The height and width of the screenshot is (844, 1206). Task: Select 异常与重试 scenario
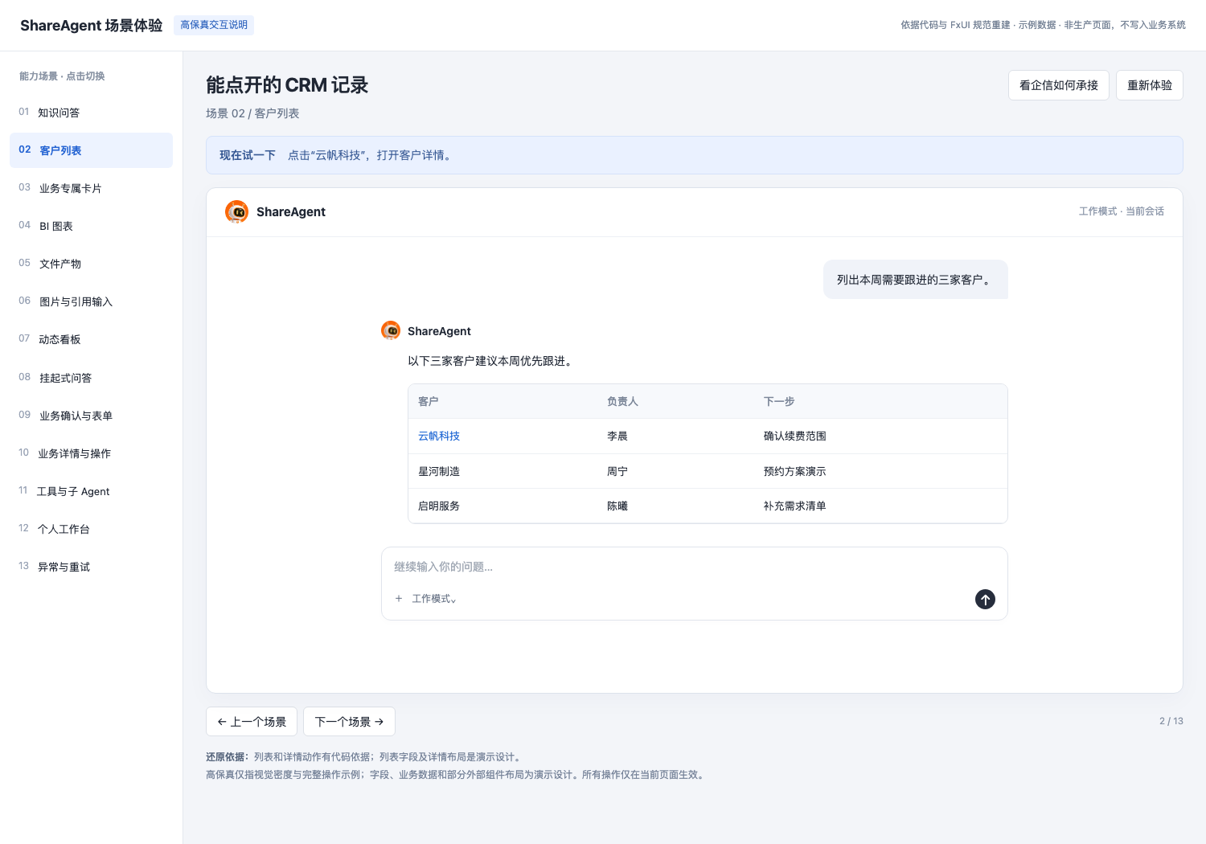pos(91,567)
